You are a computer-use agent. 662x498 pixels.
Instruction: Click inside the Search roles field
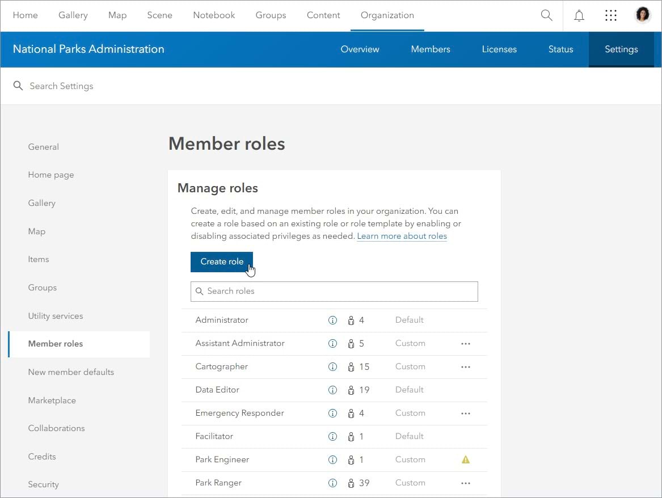334,291
